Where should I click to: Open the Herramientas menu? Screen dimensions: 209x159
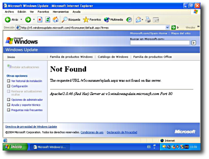(61, 12)
